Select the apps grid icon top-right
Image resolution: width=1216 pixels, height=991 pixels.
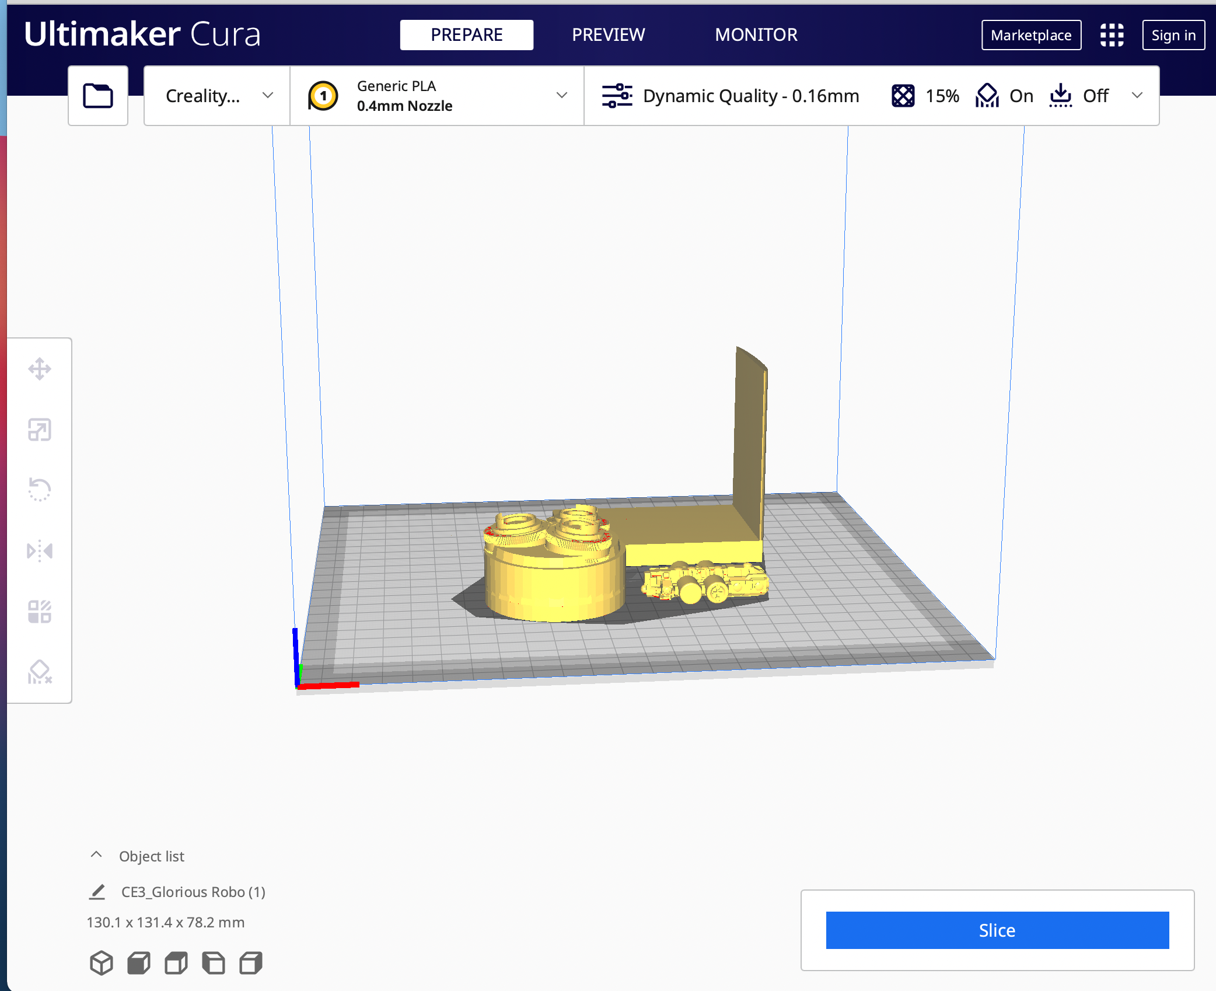(1110, 34)
